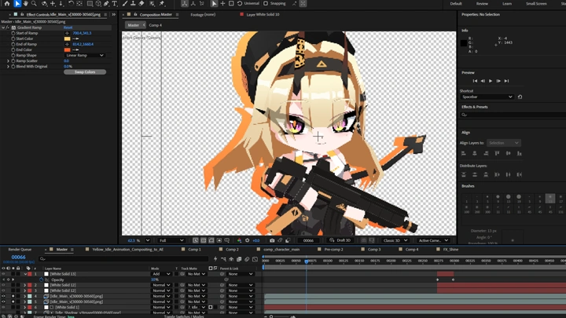Click the Toggle Switches / Modes button
This screenshot has height=318, width=566.
(x=184, y=316)
